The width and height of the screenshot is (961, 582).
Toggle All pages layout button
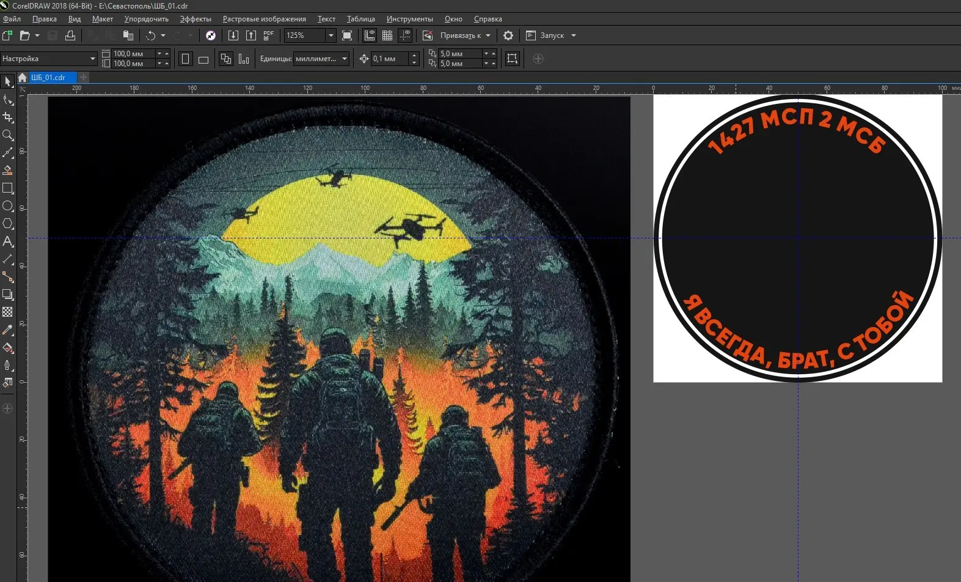click(x=226, y=59)
